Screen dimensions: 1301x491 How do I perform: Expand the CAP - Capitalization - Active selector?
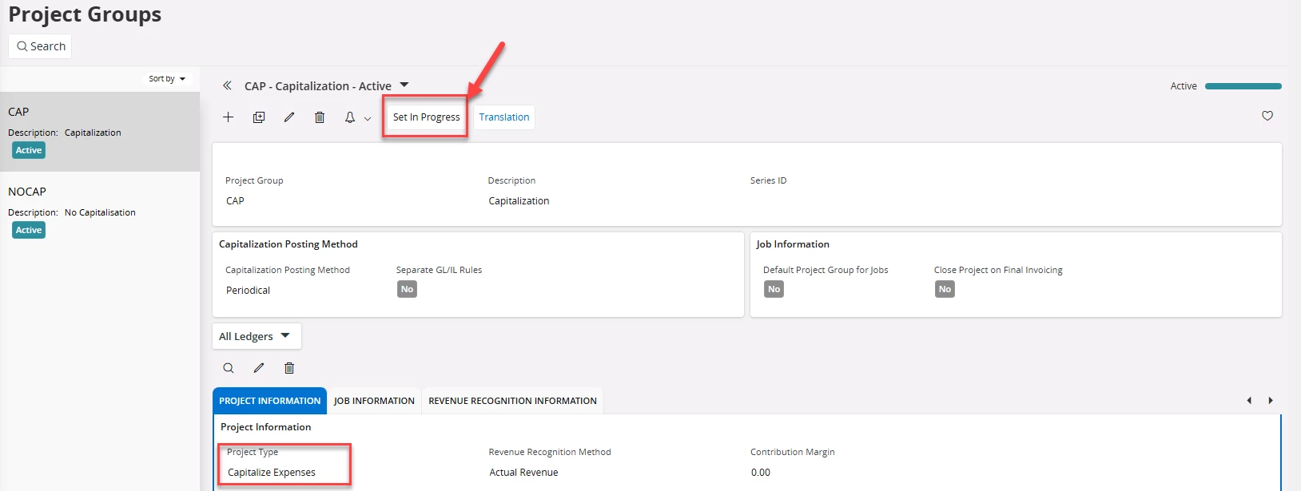click(x=404, y=85)
